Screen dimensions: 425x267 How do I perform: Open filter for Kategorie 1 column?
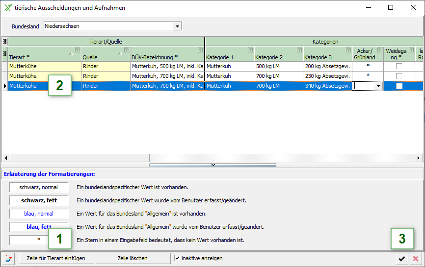(x=250, y=50)
